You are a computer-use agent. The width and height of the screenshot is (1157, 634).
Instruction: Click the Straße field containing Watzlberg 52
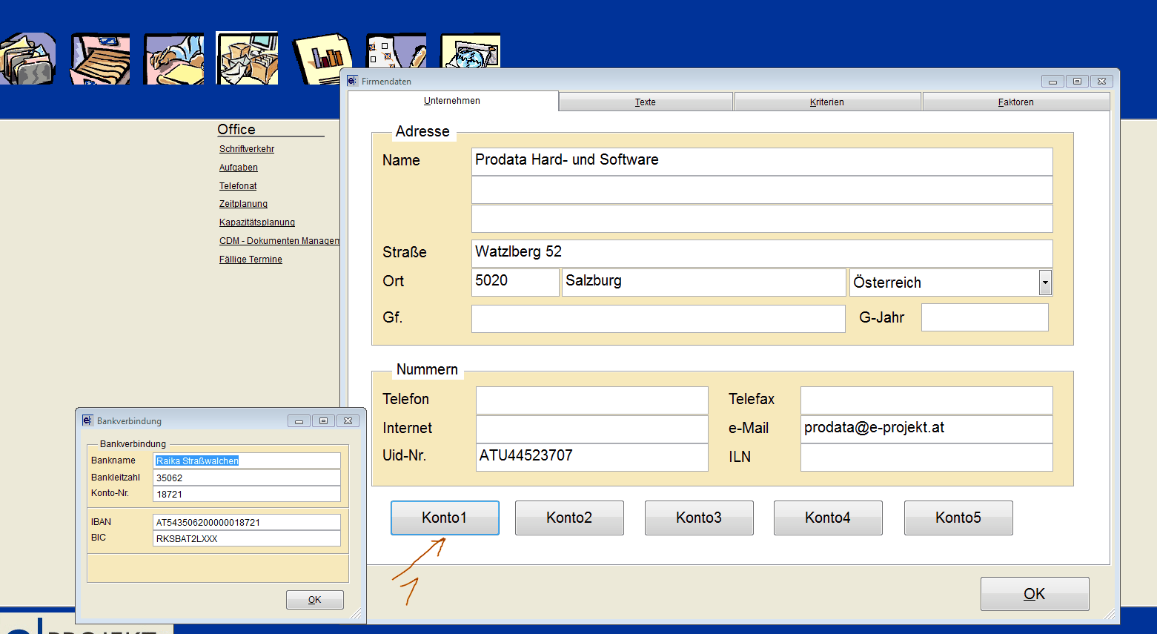[762, 254]
